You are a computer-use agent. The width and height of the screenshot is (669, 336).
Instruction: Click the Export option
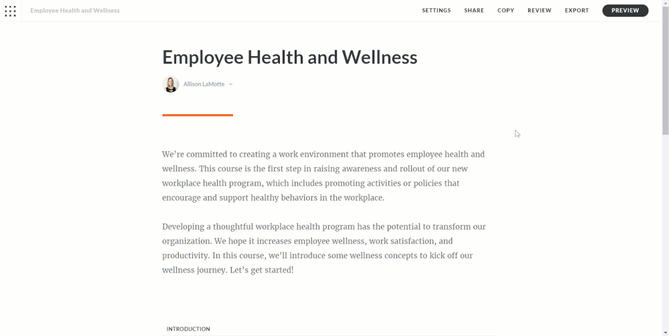point(577,11)
